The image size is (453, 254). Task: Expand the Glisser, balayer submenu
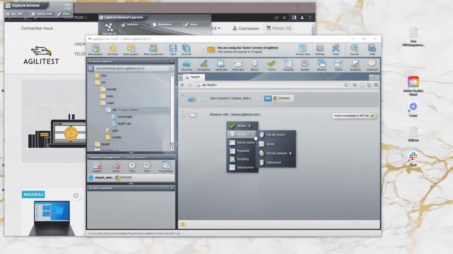click(276, 153)
